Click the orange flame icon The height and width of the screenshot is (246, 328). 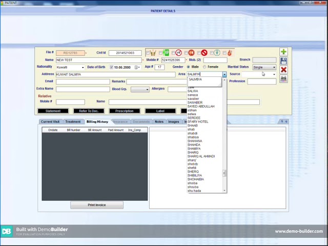tap(230, 53)
